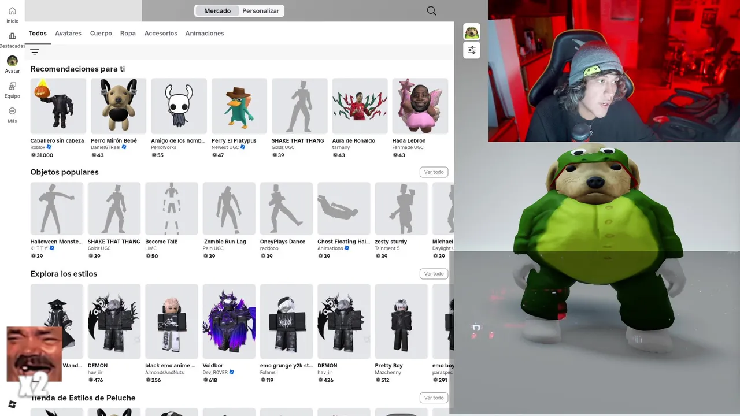Open the Inicio home icon
The image size is (740, 416).
click(12, 11)
